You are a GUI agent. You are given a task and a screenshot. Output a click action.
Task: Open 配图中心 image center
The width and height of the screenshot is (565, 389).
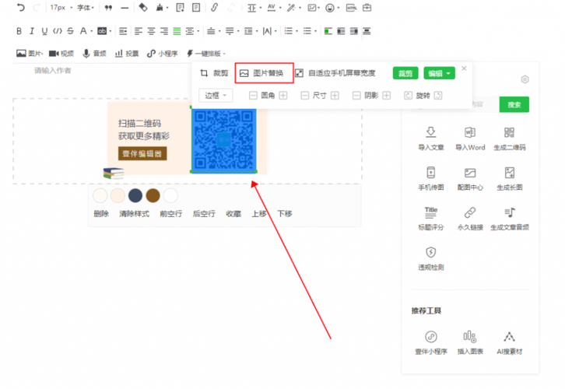tap(470, 178)
